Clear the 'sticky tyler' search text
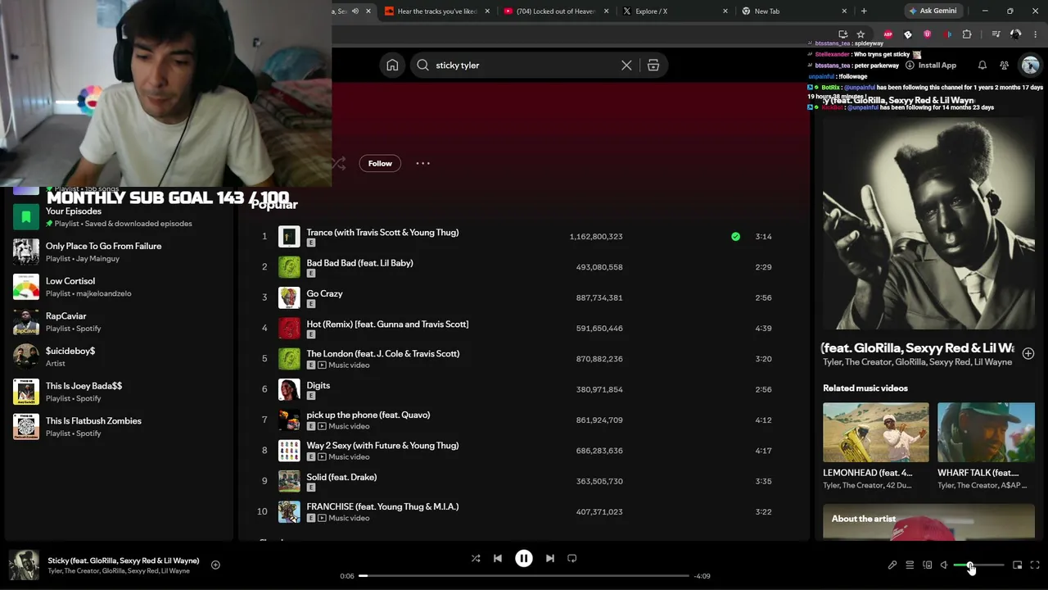The height and width of the screenshot is (590, 1048). point(626,66)
